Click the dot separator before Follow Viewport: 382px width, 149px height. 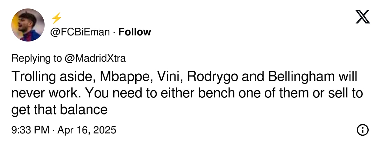point(114,32)
